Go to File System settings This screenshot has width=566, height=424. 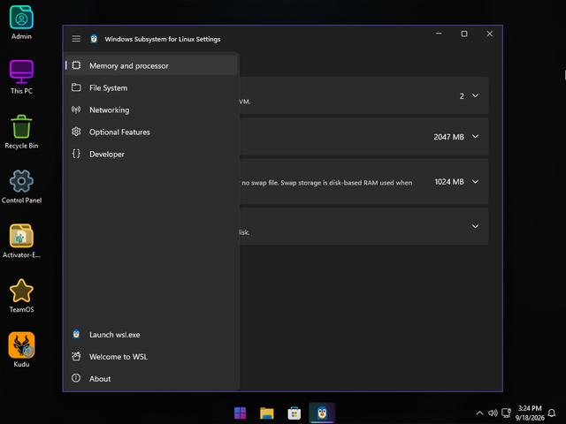[x=151, y=87]
